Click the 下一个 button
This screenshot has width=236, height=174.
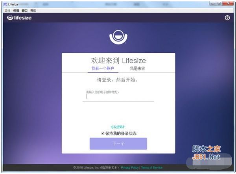(x=118, y=144)
